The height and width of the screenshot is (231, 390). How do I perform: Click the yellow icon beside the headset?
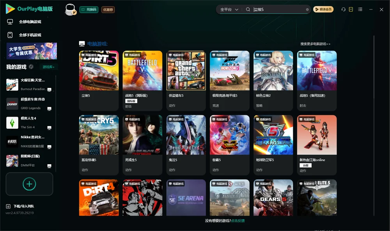(351, 9)
